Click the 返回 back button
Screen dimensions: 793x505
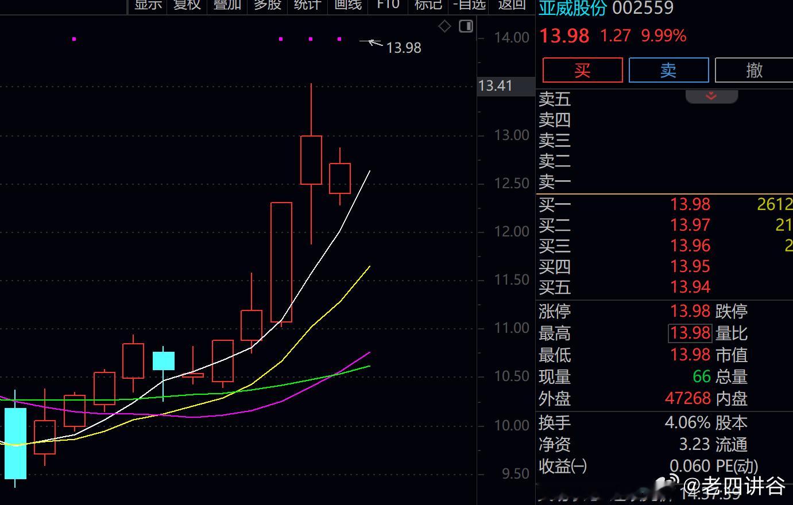click(512, 5)
